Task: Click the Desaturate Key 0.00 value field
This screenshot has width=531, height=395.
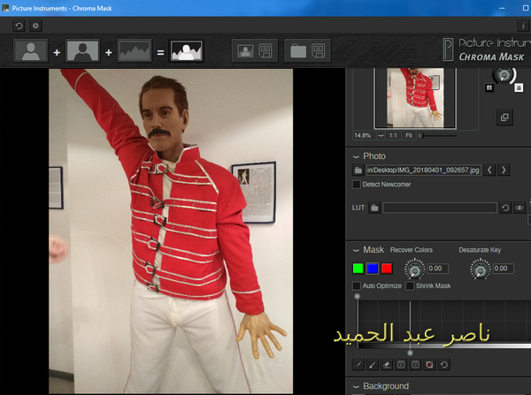Action: pyautogui.click(x=504, y=269)
